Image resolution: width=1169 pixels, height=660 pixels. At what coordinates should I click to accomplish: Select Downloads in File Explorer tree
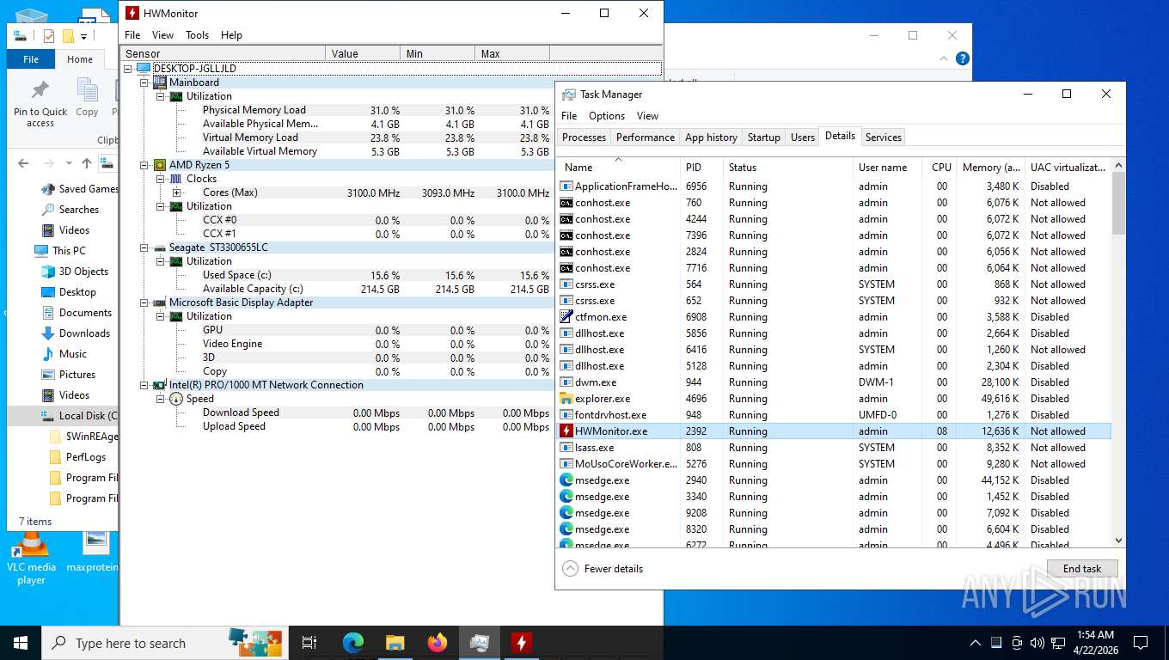tap(84, 333)
